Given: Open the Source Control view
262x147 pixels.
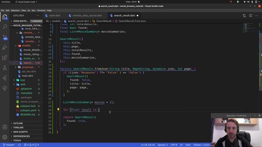Looking at the screenshot, I should 5,37.
